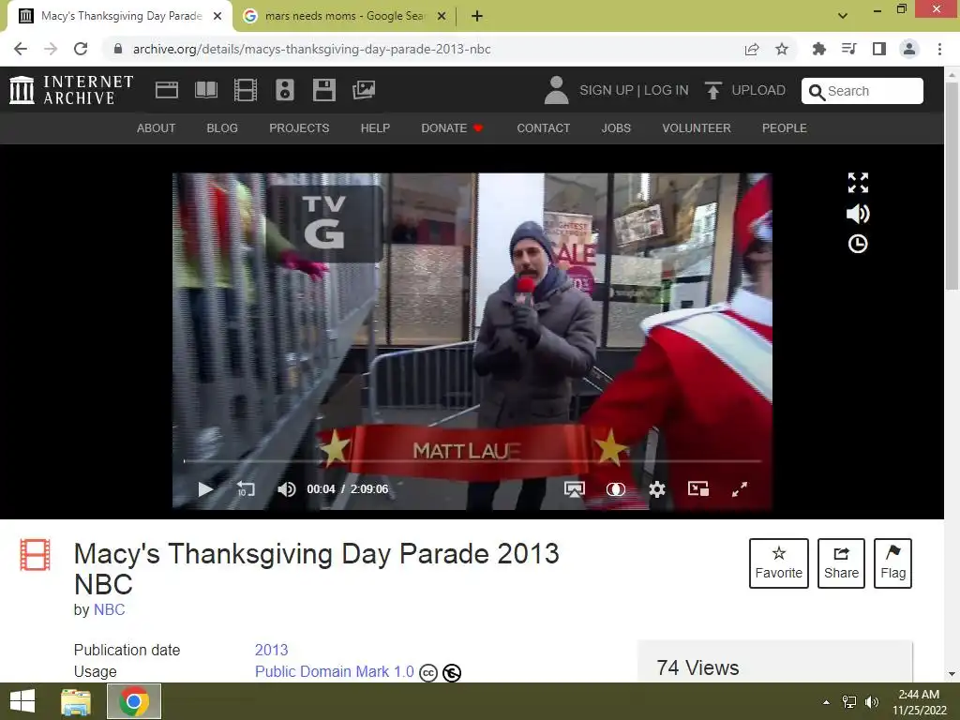Open the Internet Archive home logo
Image resolution: width=960 pixels, height=720 pixels.
pyautogui.click(x=71, y=90)
